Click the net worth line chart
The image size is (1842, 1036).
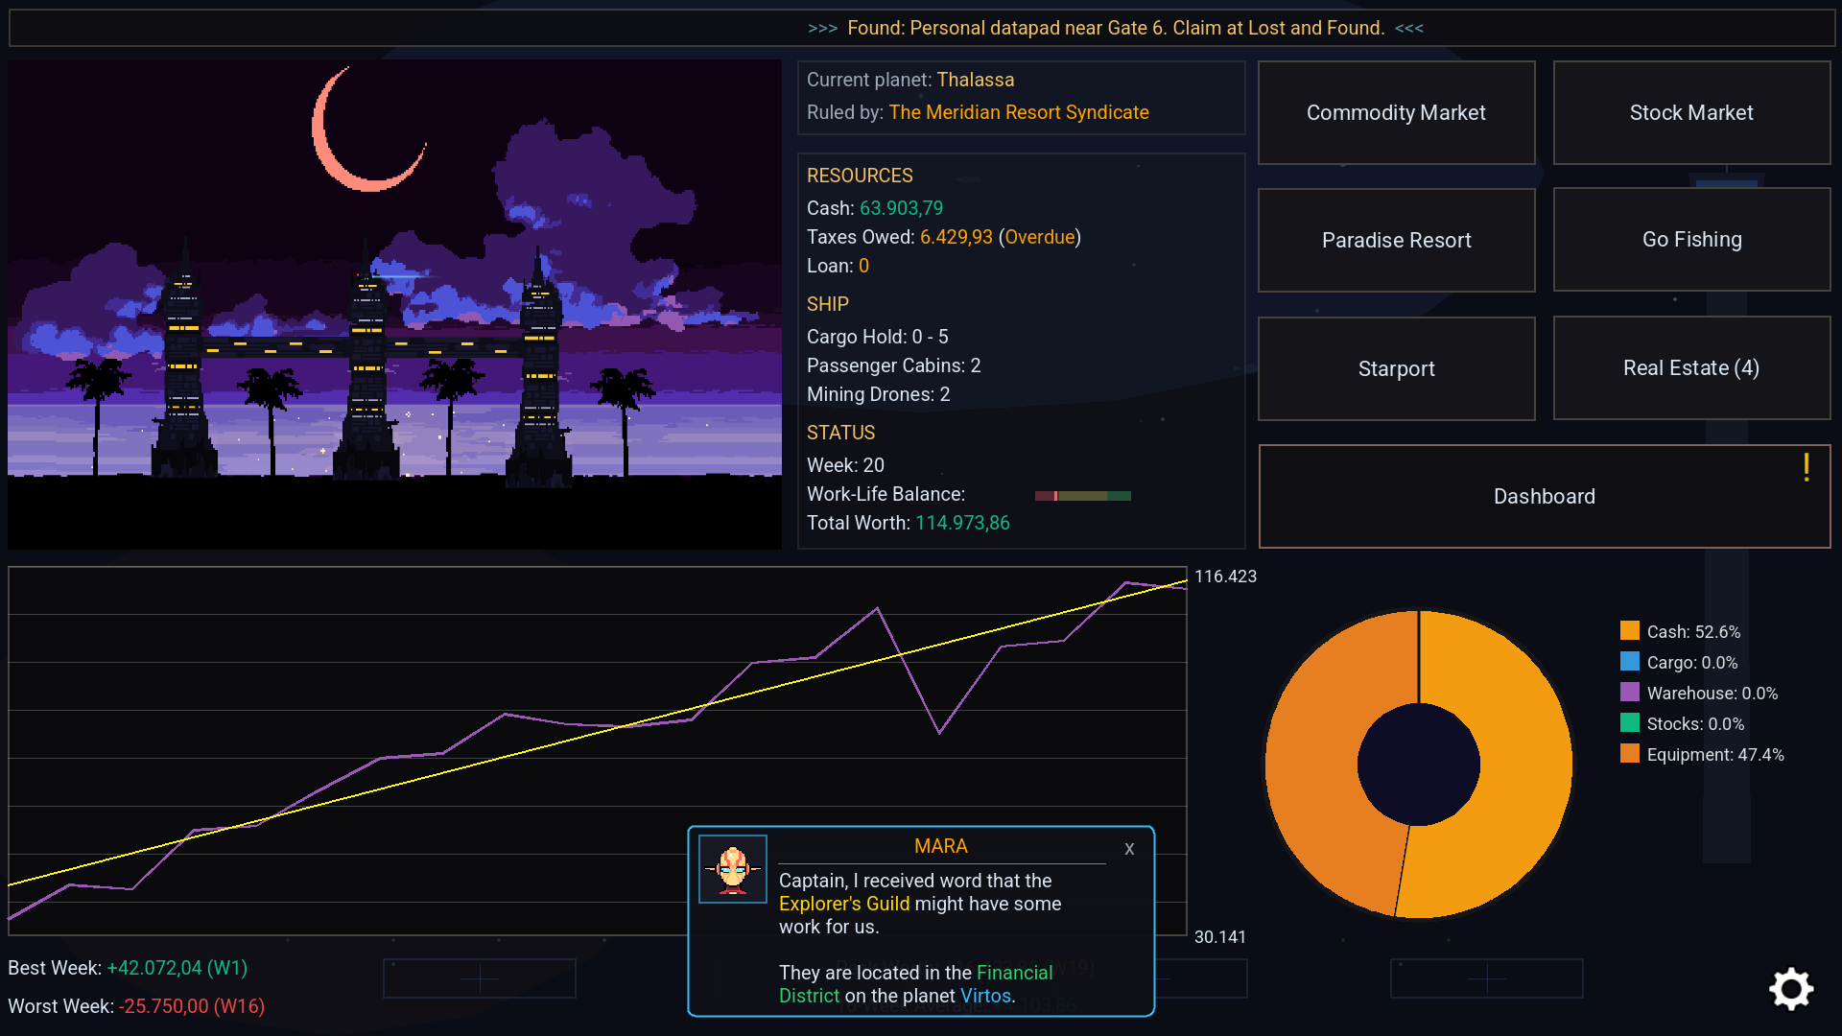(x=598, y=751)
